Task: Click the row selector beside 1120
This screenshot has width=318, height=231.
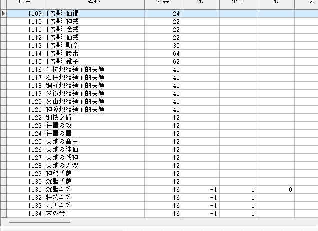Action: tap(3, 101)
